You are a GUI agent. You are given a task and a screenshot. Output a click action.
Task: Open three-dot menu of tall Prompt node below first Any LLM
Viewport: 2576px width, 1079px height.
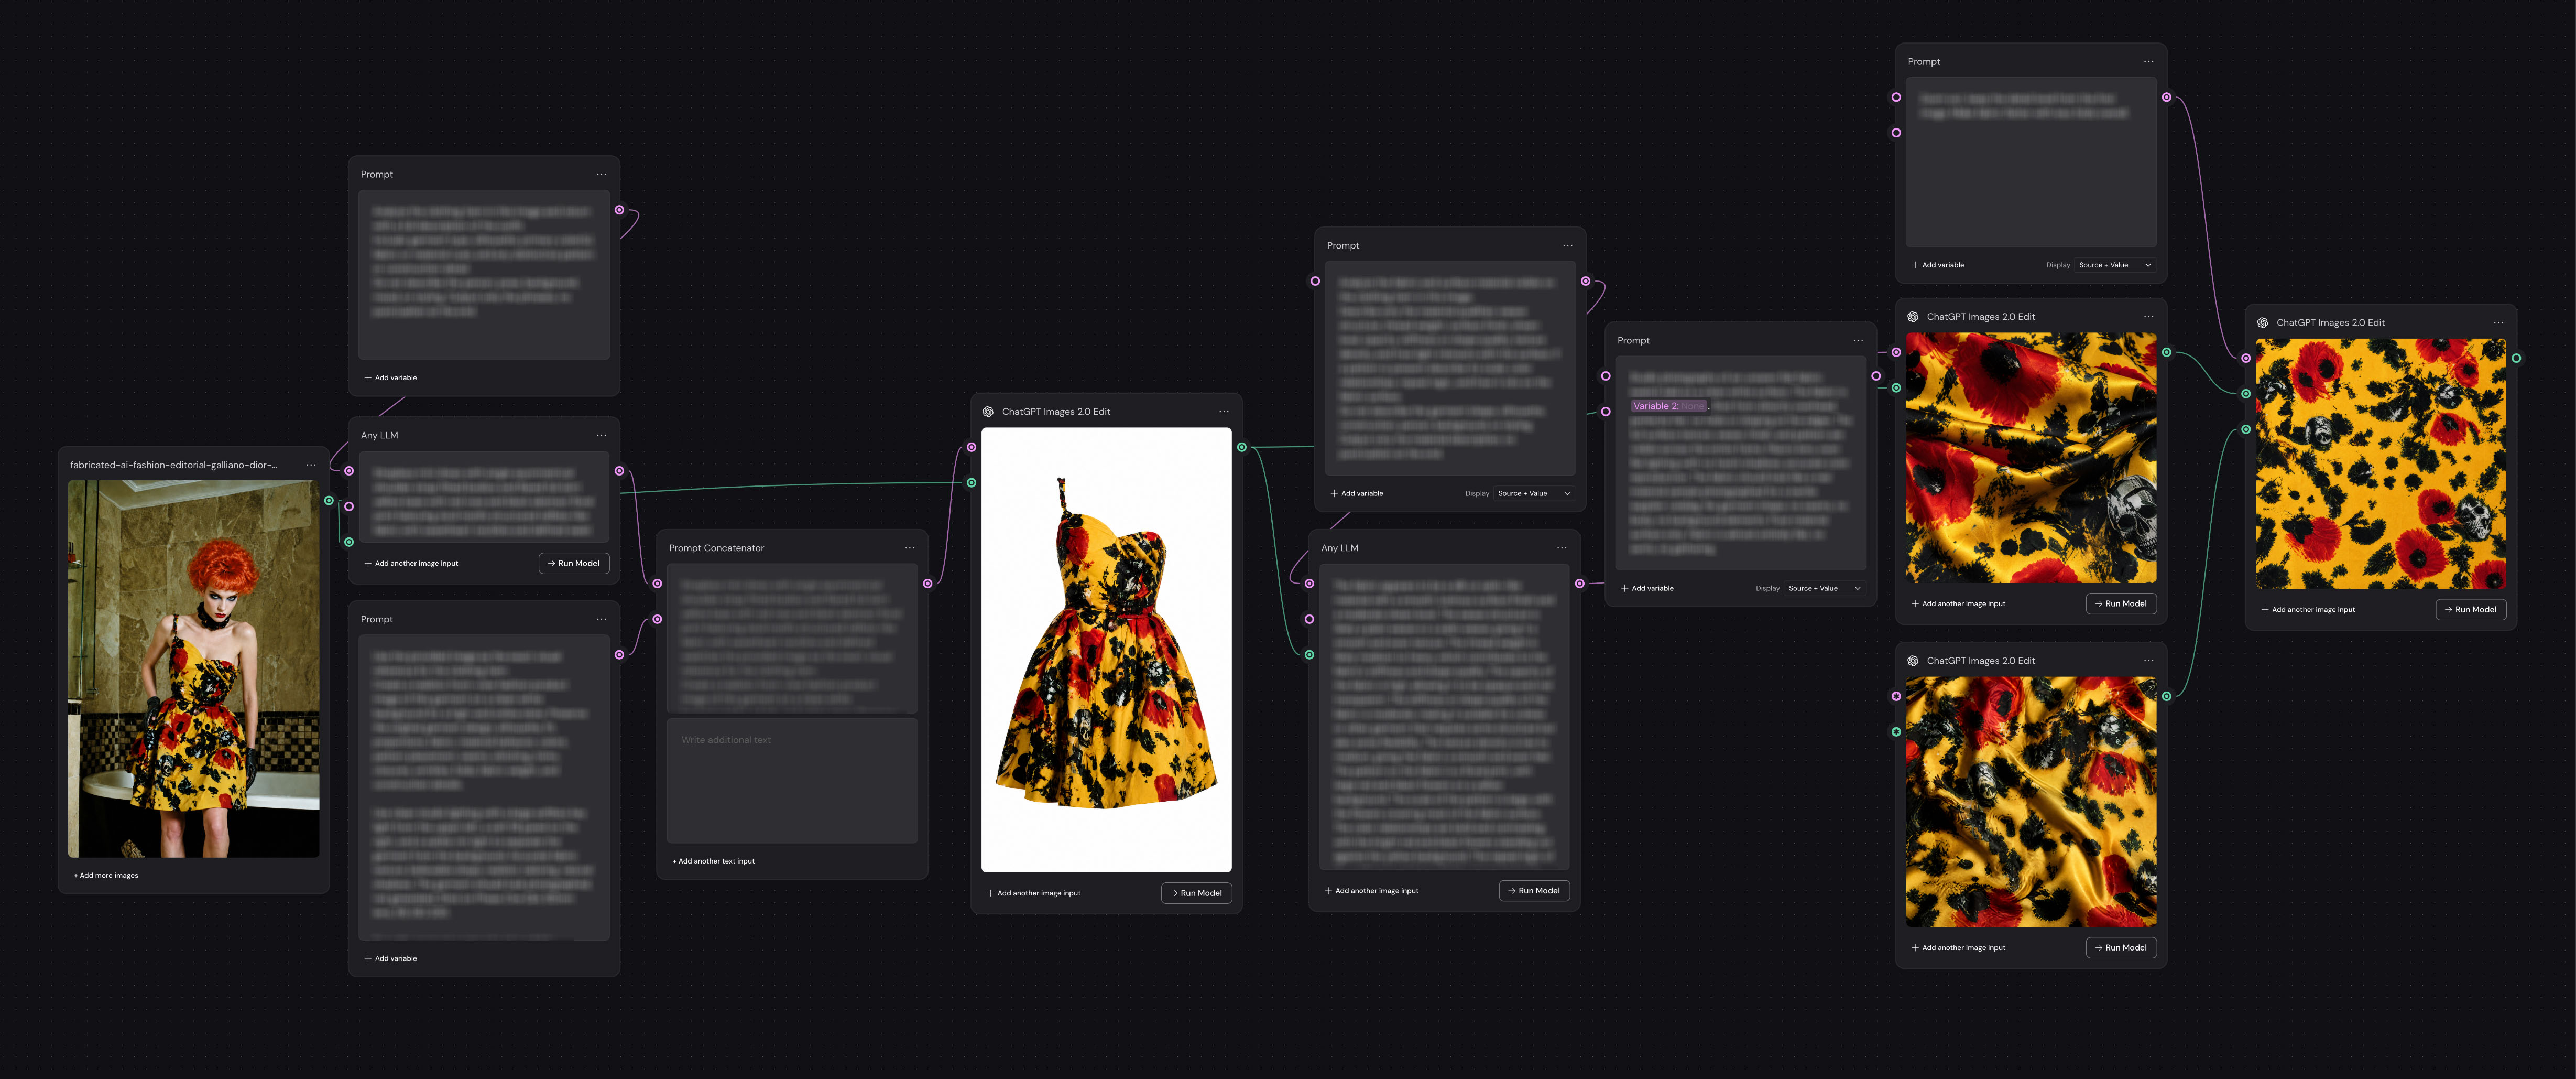point(601,619)
